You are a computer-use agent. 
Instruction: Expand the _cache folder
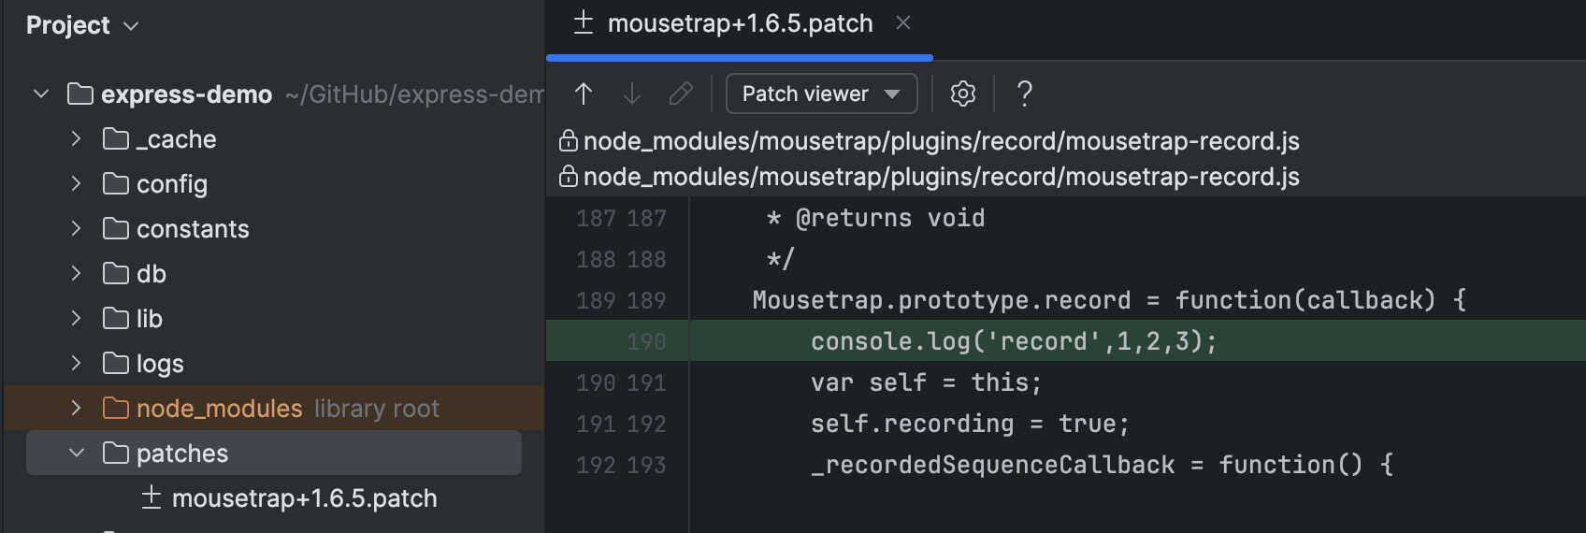(x=76, y=139)
